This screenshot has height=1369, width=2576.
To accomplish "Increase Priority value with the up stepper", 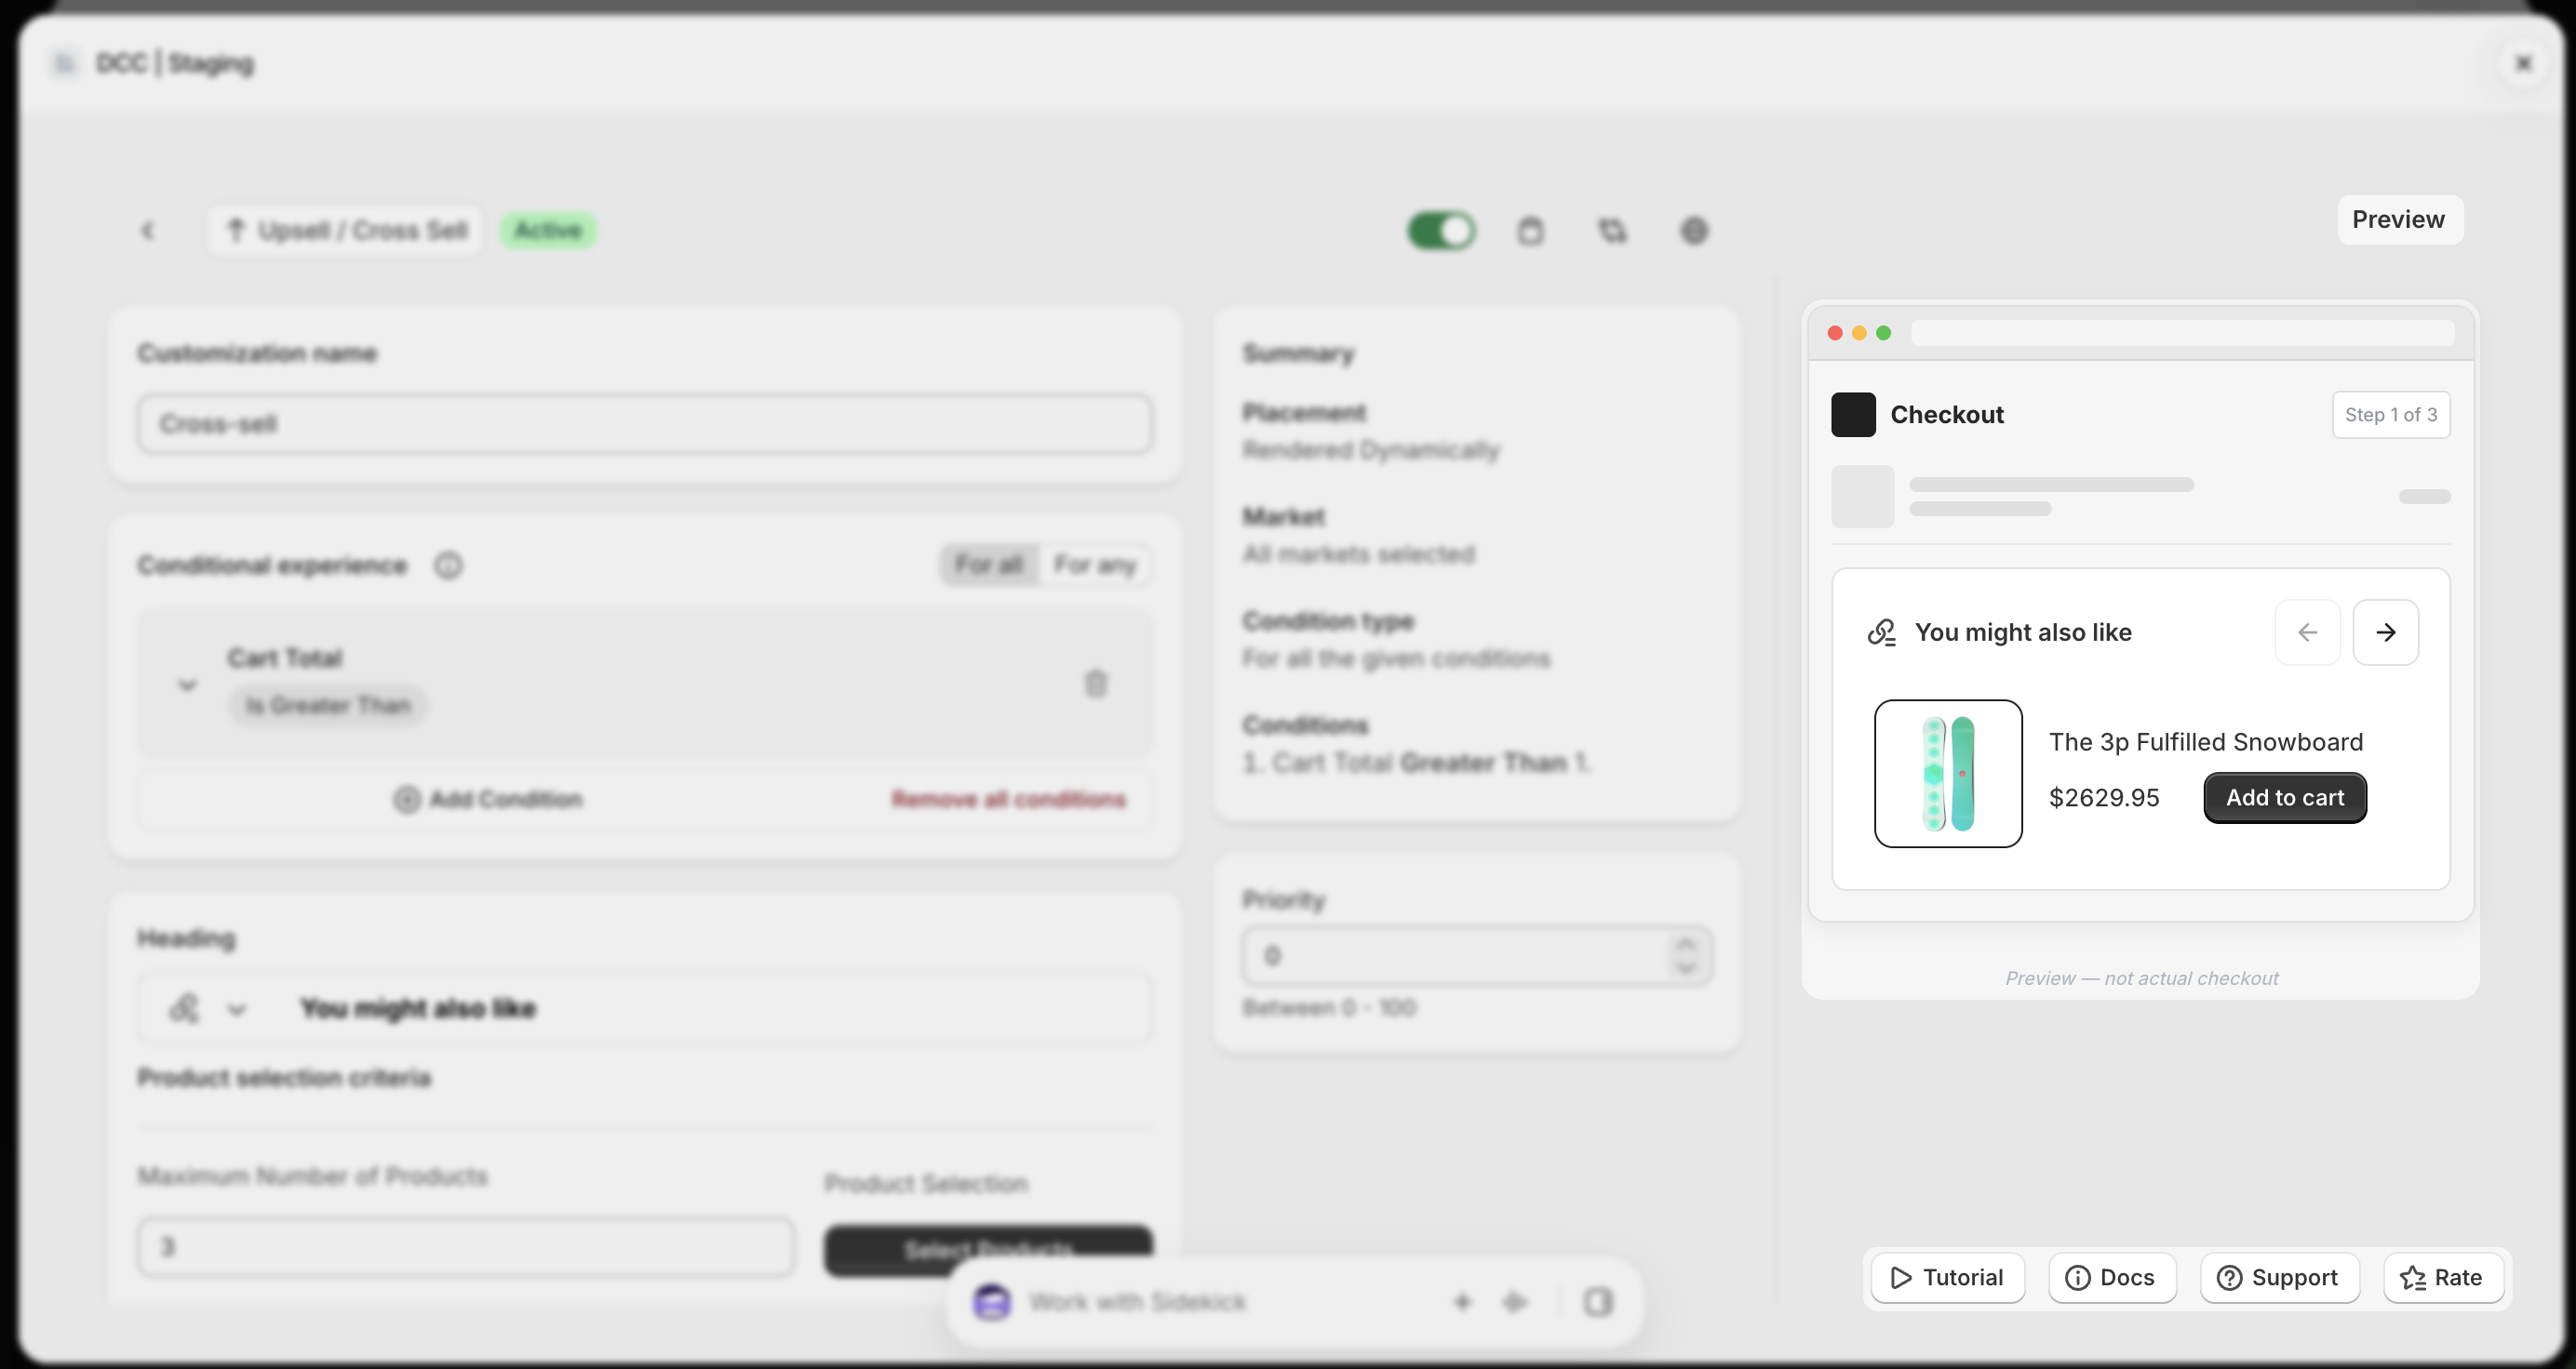I will click(1686, 943).
